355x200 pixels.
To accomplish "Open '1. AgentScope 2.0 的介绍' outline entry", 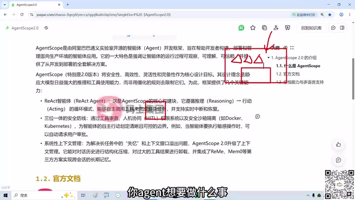I will (294, 58).
